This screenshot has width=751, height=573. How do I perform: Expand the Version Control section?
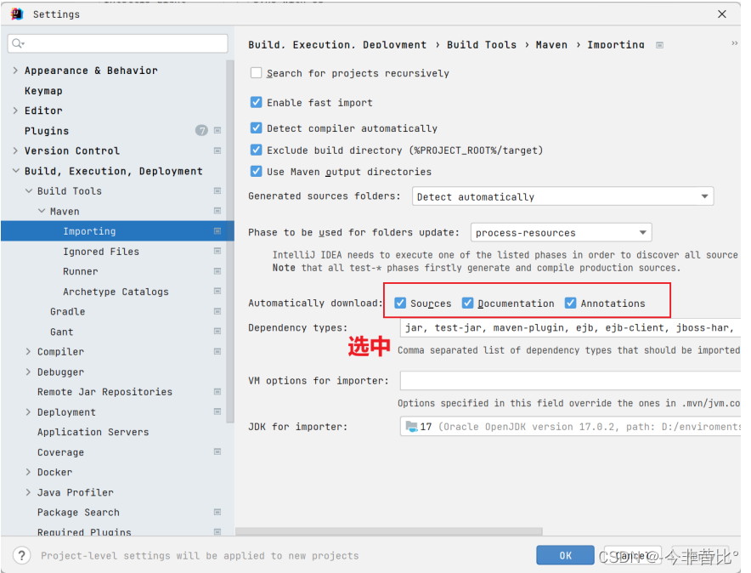coord(15,151)
